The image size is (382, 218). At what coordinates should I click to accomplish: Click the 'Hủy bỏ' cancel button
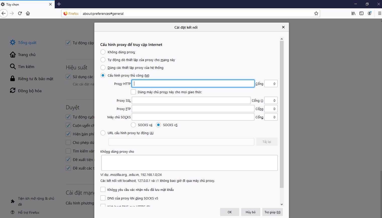coord(250,212)
